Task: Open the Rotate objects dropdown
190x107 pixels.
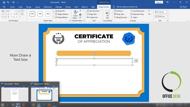Action: coord(150,14)
